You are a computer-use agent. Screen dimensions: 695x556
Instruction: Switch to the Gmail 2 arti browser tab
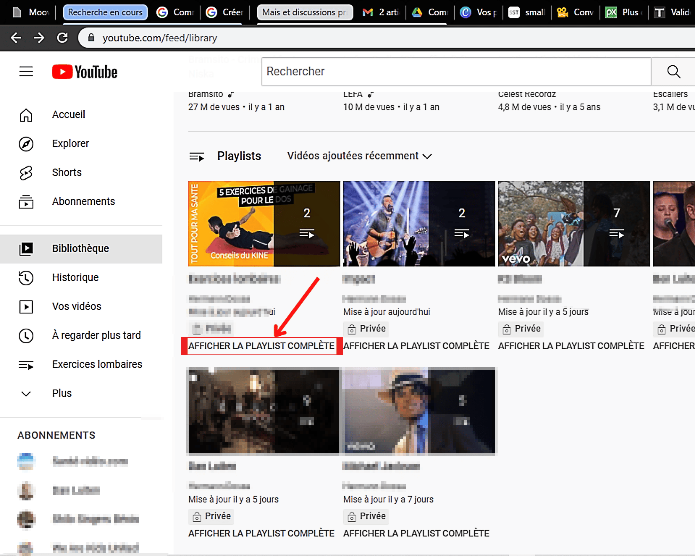point(381,13)
